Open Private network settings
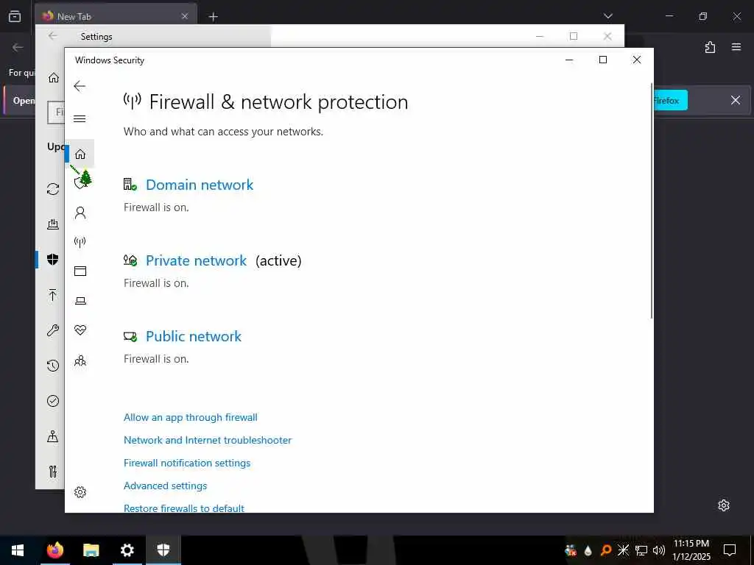Viewport: 754px width, 565px height. pos(196,261)
